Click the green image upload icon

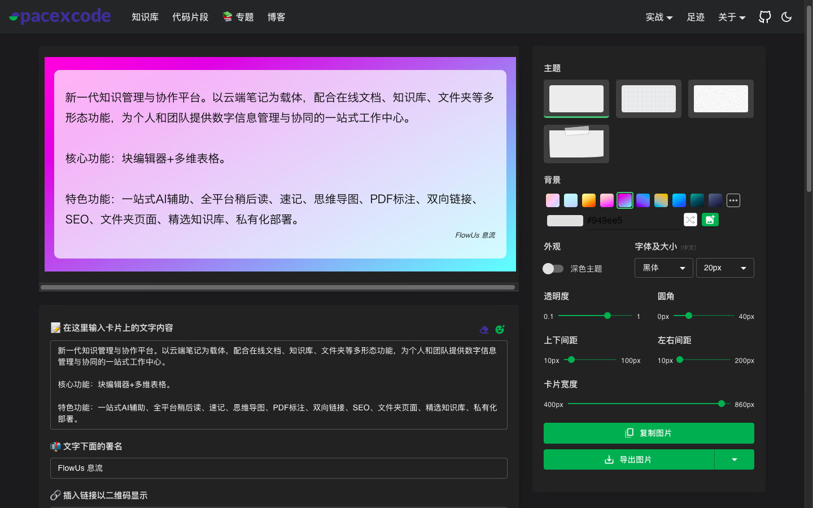pyautogui.click(x=710, y=220)
